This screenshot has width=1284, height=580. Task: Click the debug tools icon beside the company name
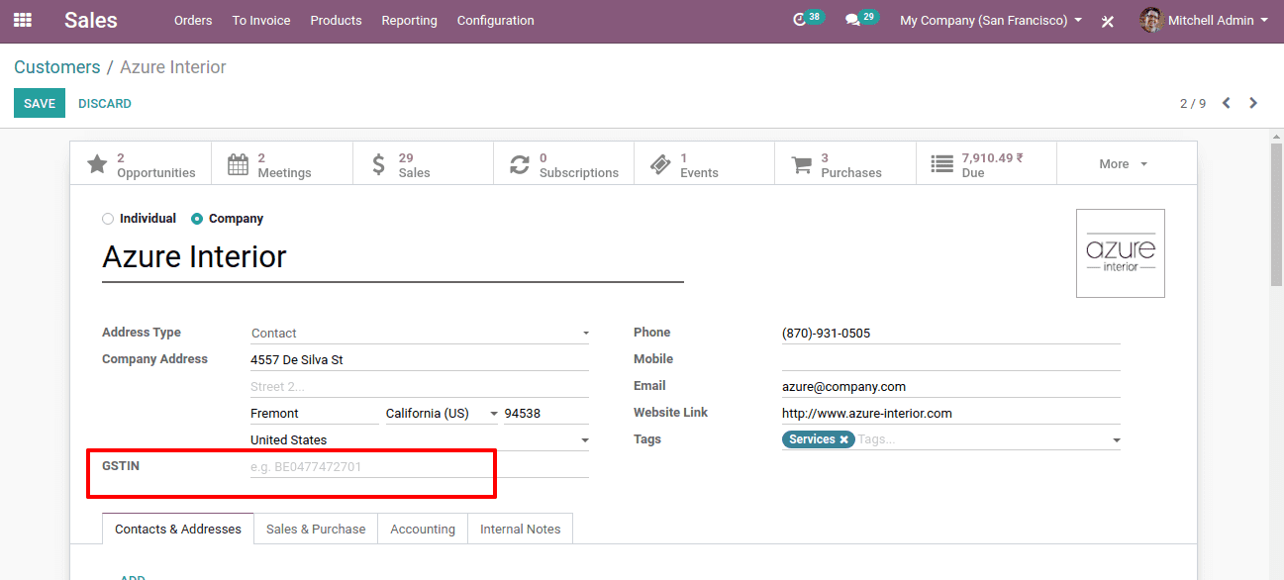tap(1108, 21)
